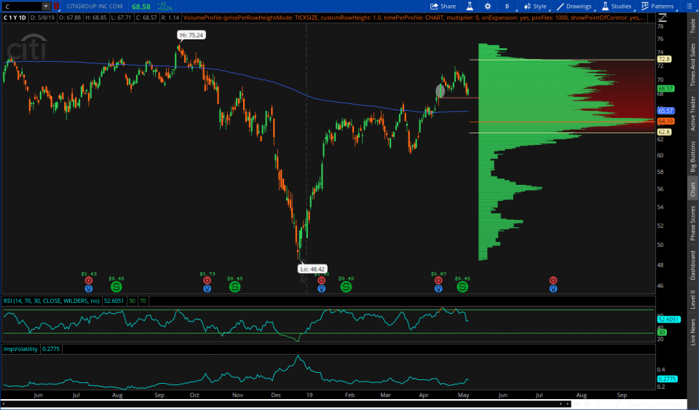Select the Chart sidebar tab
The image size is (699, 410).
pyautogui.click(x=692, y=189)
